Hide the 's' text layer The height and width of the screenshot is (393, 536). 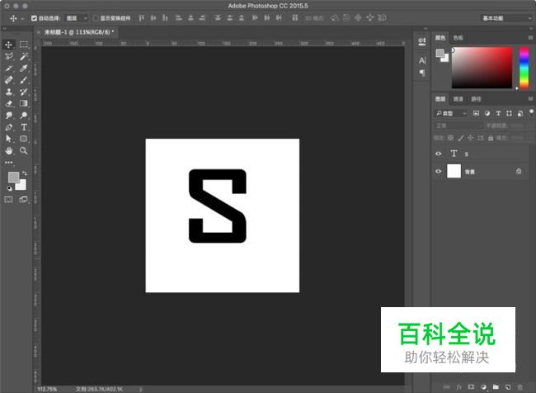click(438, 154)
